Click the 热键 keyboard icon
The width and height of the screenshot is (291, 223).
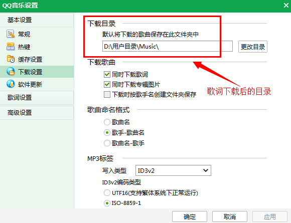click(x=11, y=47)
